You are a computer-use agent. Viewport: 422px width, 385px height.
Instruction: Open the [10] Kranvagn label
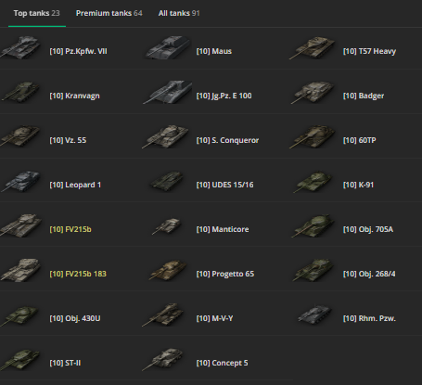[x=74, y=96]
